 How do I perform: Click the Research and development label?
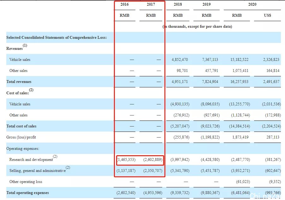pyautogui.click(x=31, y=160)
